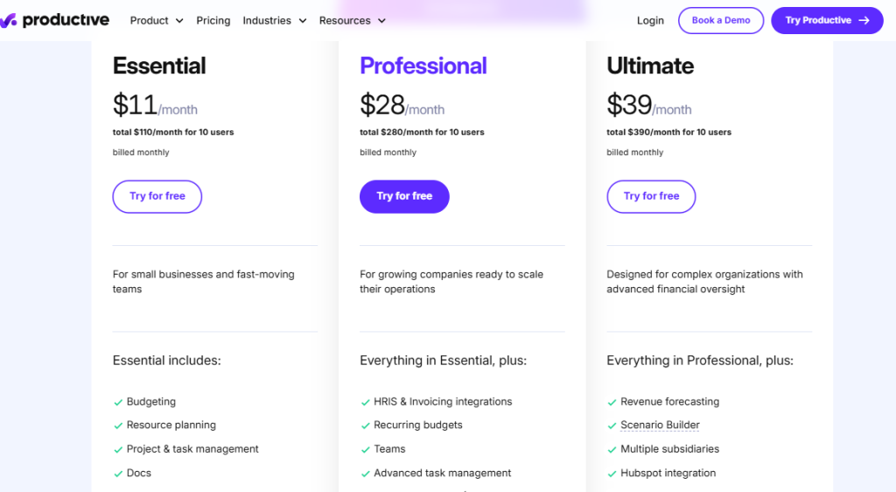Click the checkmark icon beside Hubspot integration
This screenshot has width=896, height=492.
tap(612, 474)
